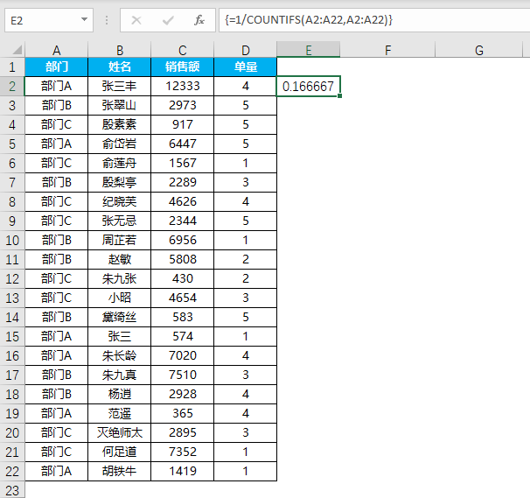Screen dimensions: 530x498
Task: Select row 2 header
Action: click(12, 87)
